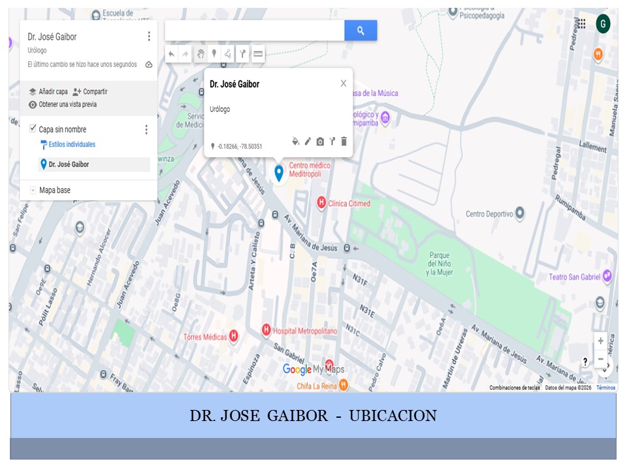
Task: Zoom out on the map
Action: coord(601,359)
